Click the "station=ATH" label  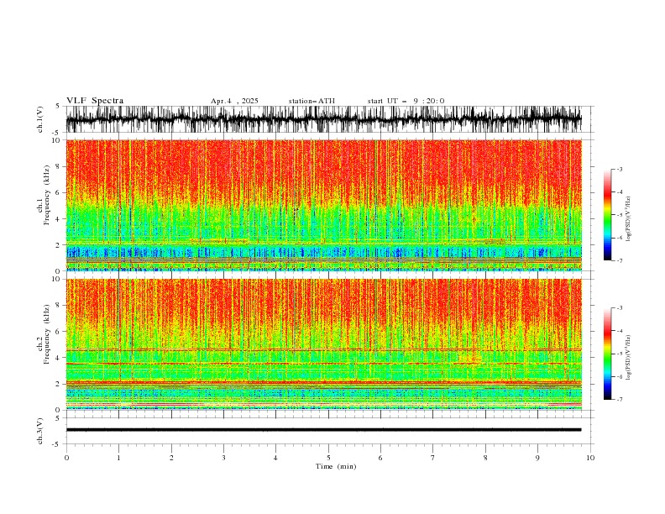312,101
